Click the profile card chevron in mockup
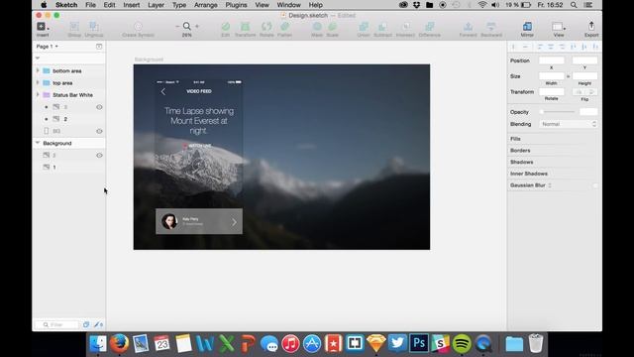Screen dimensions: 634x357 (234, 222)
